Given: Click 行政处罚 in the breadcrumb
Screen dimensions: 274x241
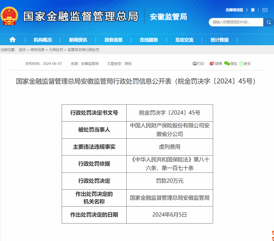Looking at the screenshot, I should click(x=56, y=50).
